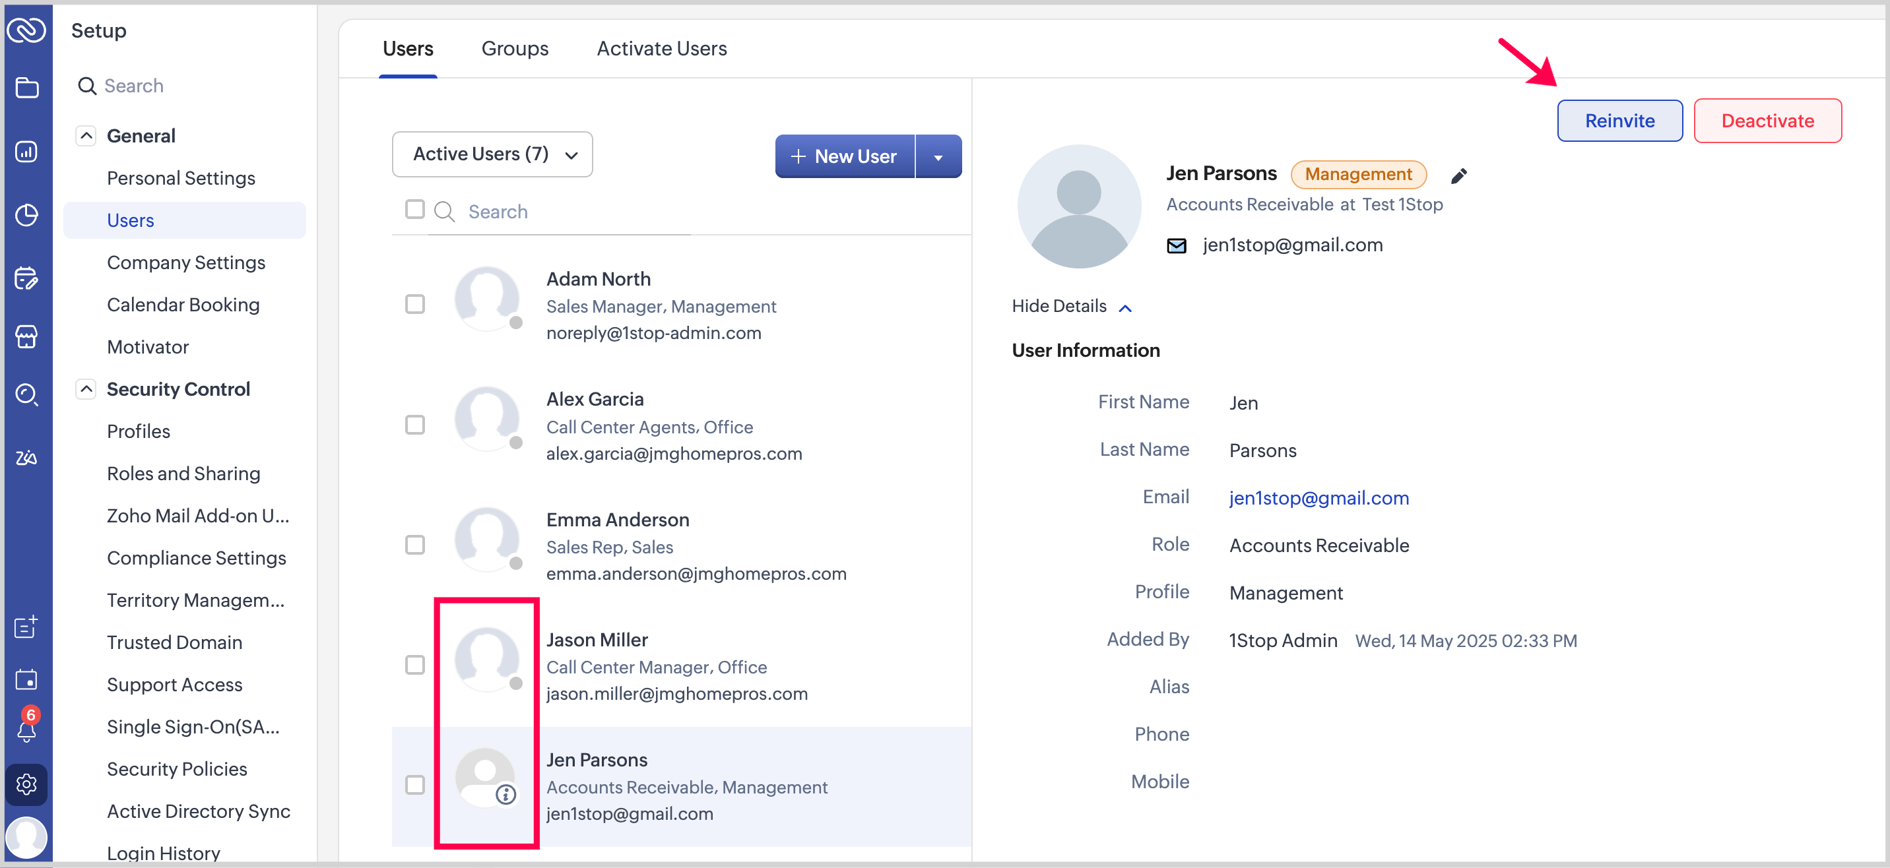Switch to the Groups tab

coord(514,48)
